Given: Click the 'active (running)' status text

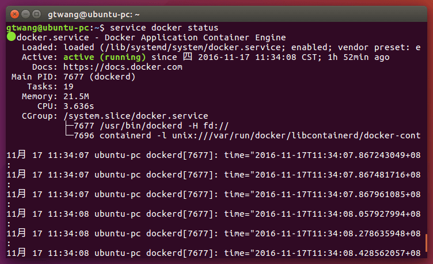Looking at the screenshot, I should pyautogui.click(x=104, y=57).
